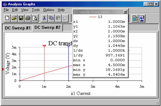Open the Help menu
Viewport: 161px width, 106px height.
tap(61, 10)
